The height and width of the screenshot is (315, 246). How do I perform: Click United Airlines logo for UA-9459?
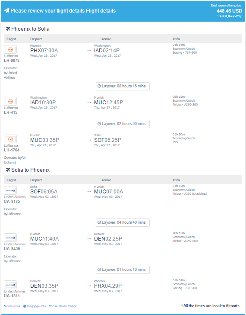pos(10,238)
